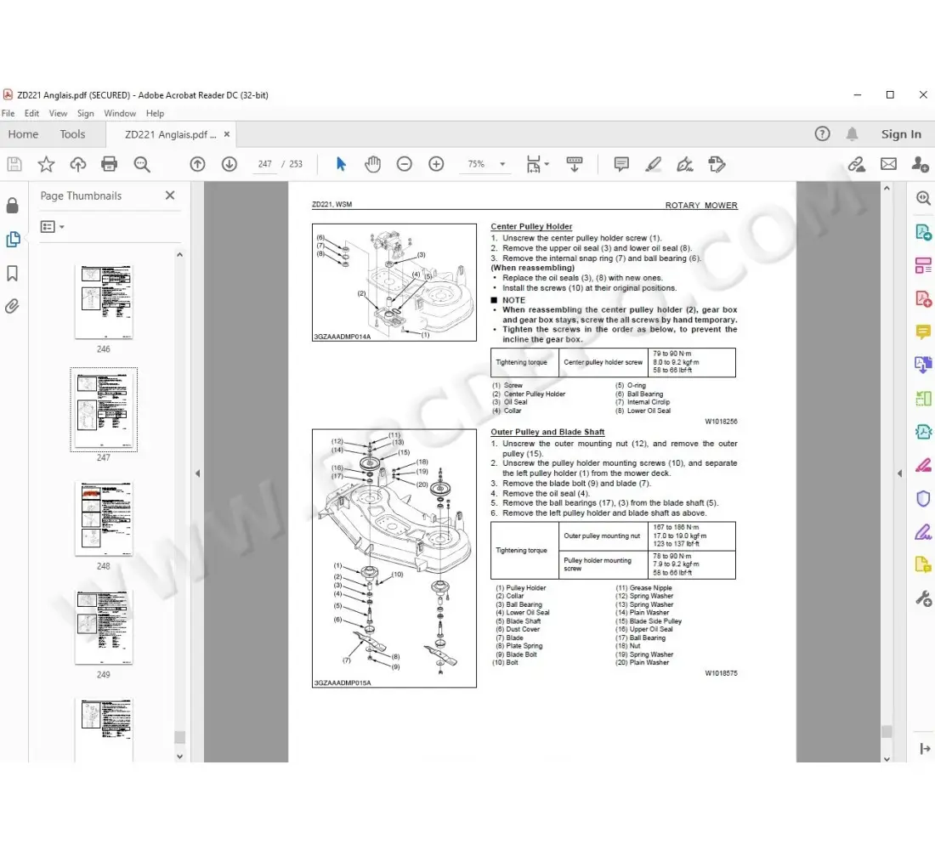Open Organize Pages tool in right pane
The width and height of the screenshot is (935, 850).
pos(923,265)
